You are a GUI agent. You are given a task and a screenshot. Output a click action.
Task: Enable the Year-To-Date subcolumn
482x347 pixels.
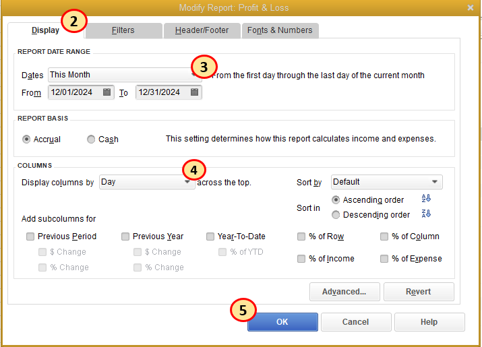pyautogui.click(x=210, y=236)
